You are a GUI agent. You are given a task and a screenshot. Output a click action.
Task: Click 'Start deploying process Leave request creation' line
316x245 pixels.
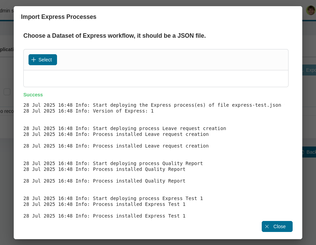(125, 128)
